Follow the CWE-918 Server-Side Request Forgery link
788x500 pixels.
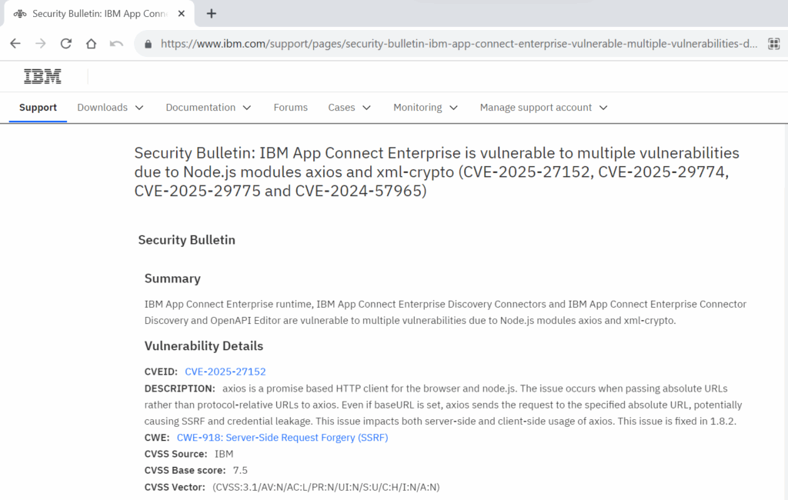click(283, 437)
